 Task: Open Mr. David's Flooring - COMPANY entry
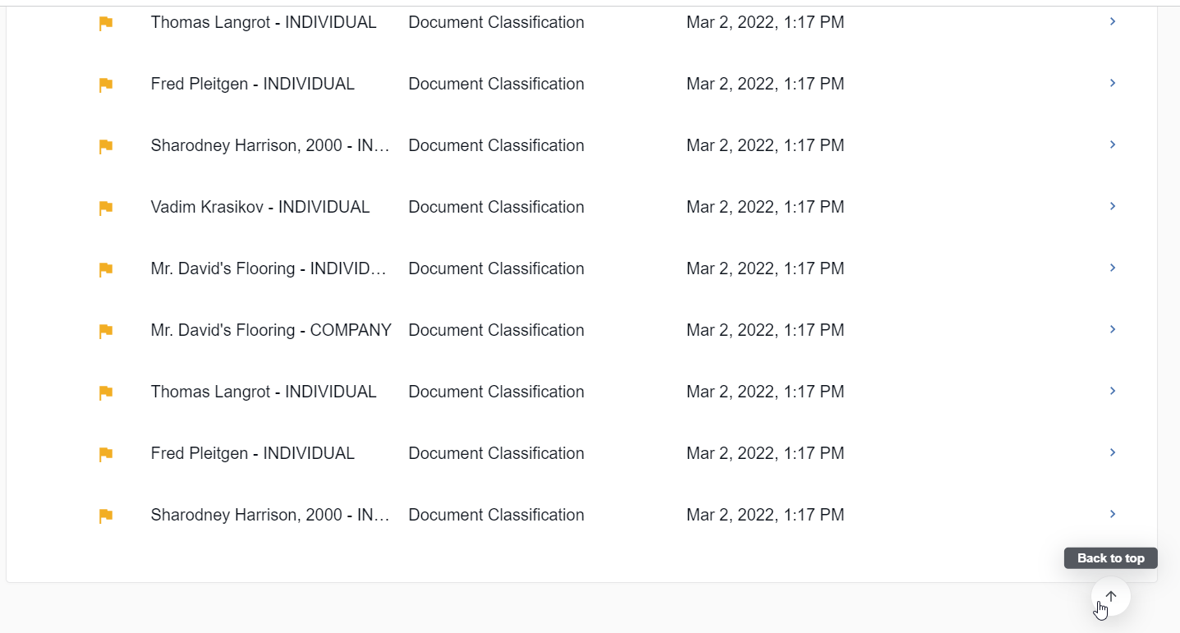271,330
